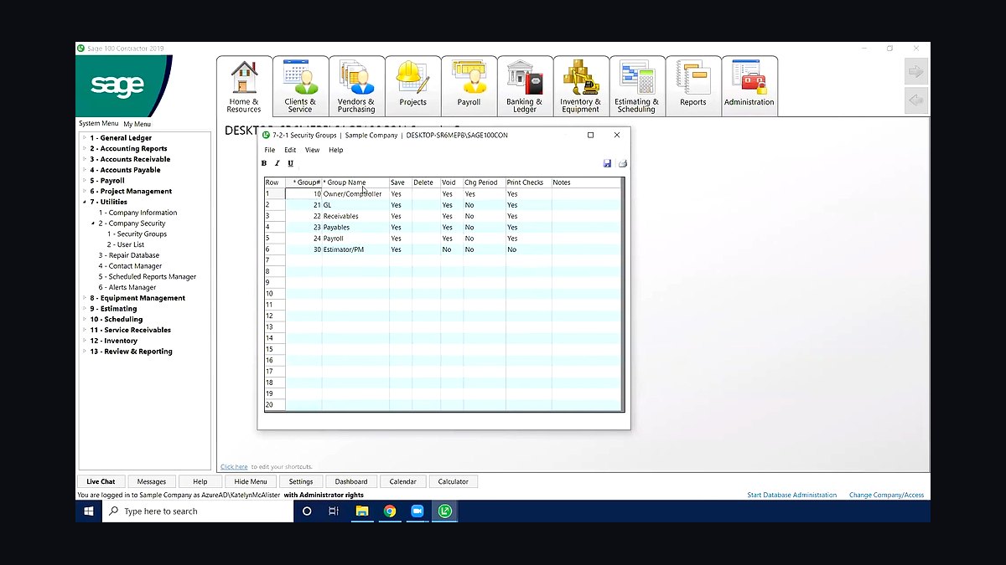This screenshot has width=1006, height=565.
Task: Open the Home & Resources module icon
Action: pyautogui.click(x=244, y=86)
